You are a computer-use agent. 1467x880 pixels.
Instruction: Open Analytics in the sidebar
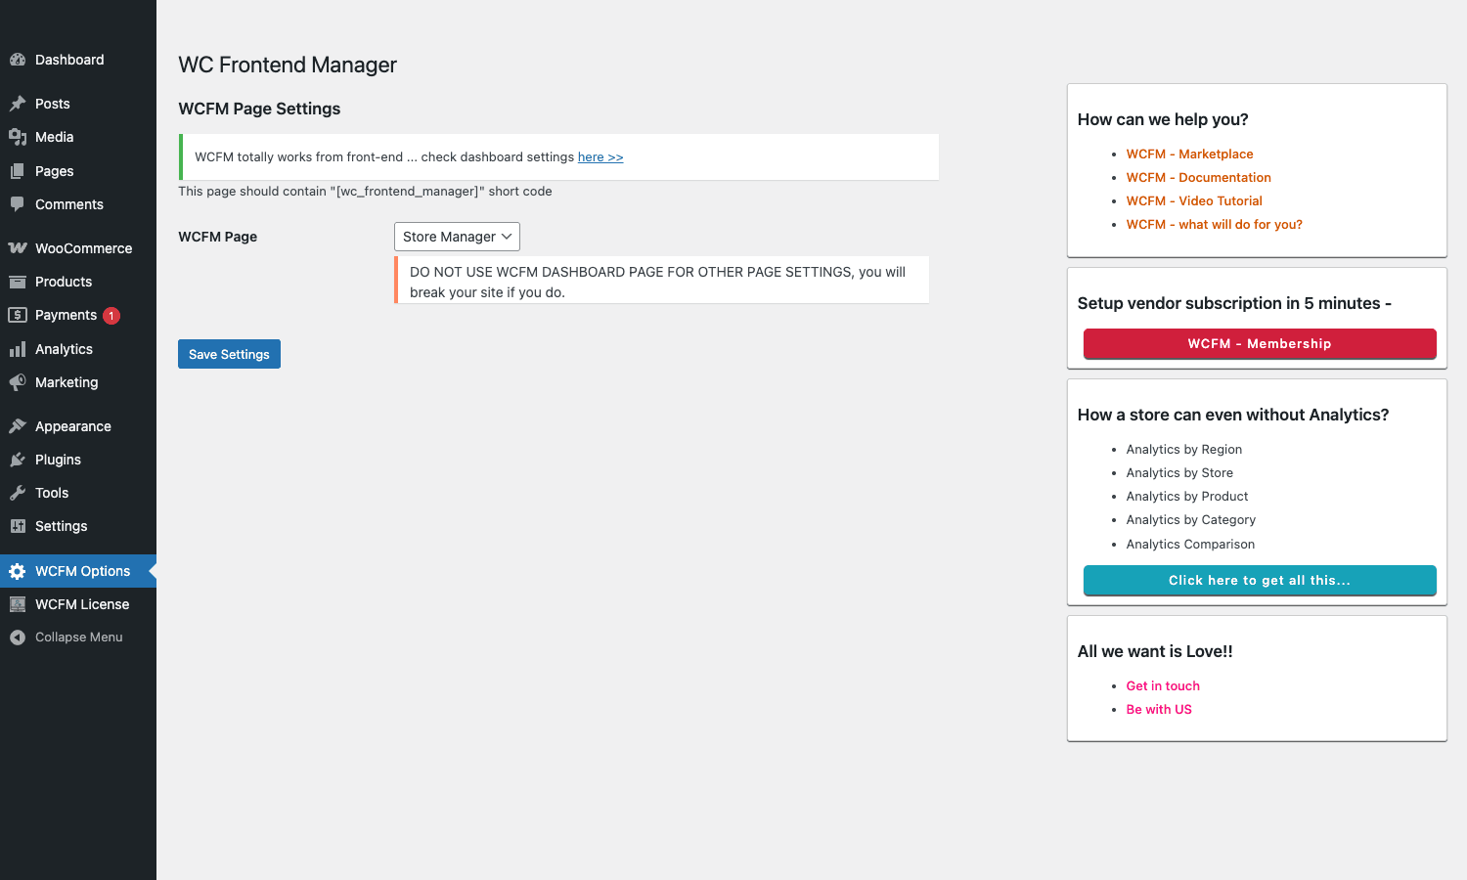click(78, 349)
